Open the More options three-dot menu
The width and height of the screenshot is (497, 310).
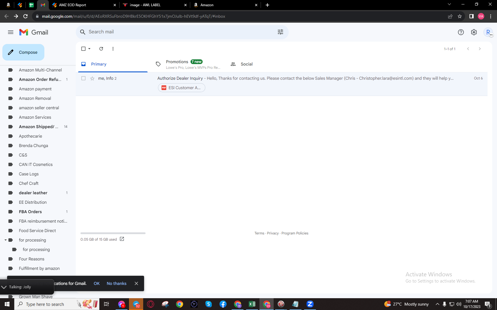click(113, 49)
